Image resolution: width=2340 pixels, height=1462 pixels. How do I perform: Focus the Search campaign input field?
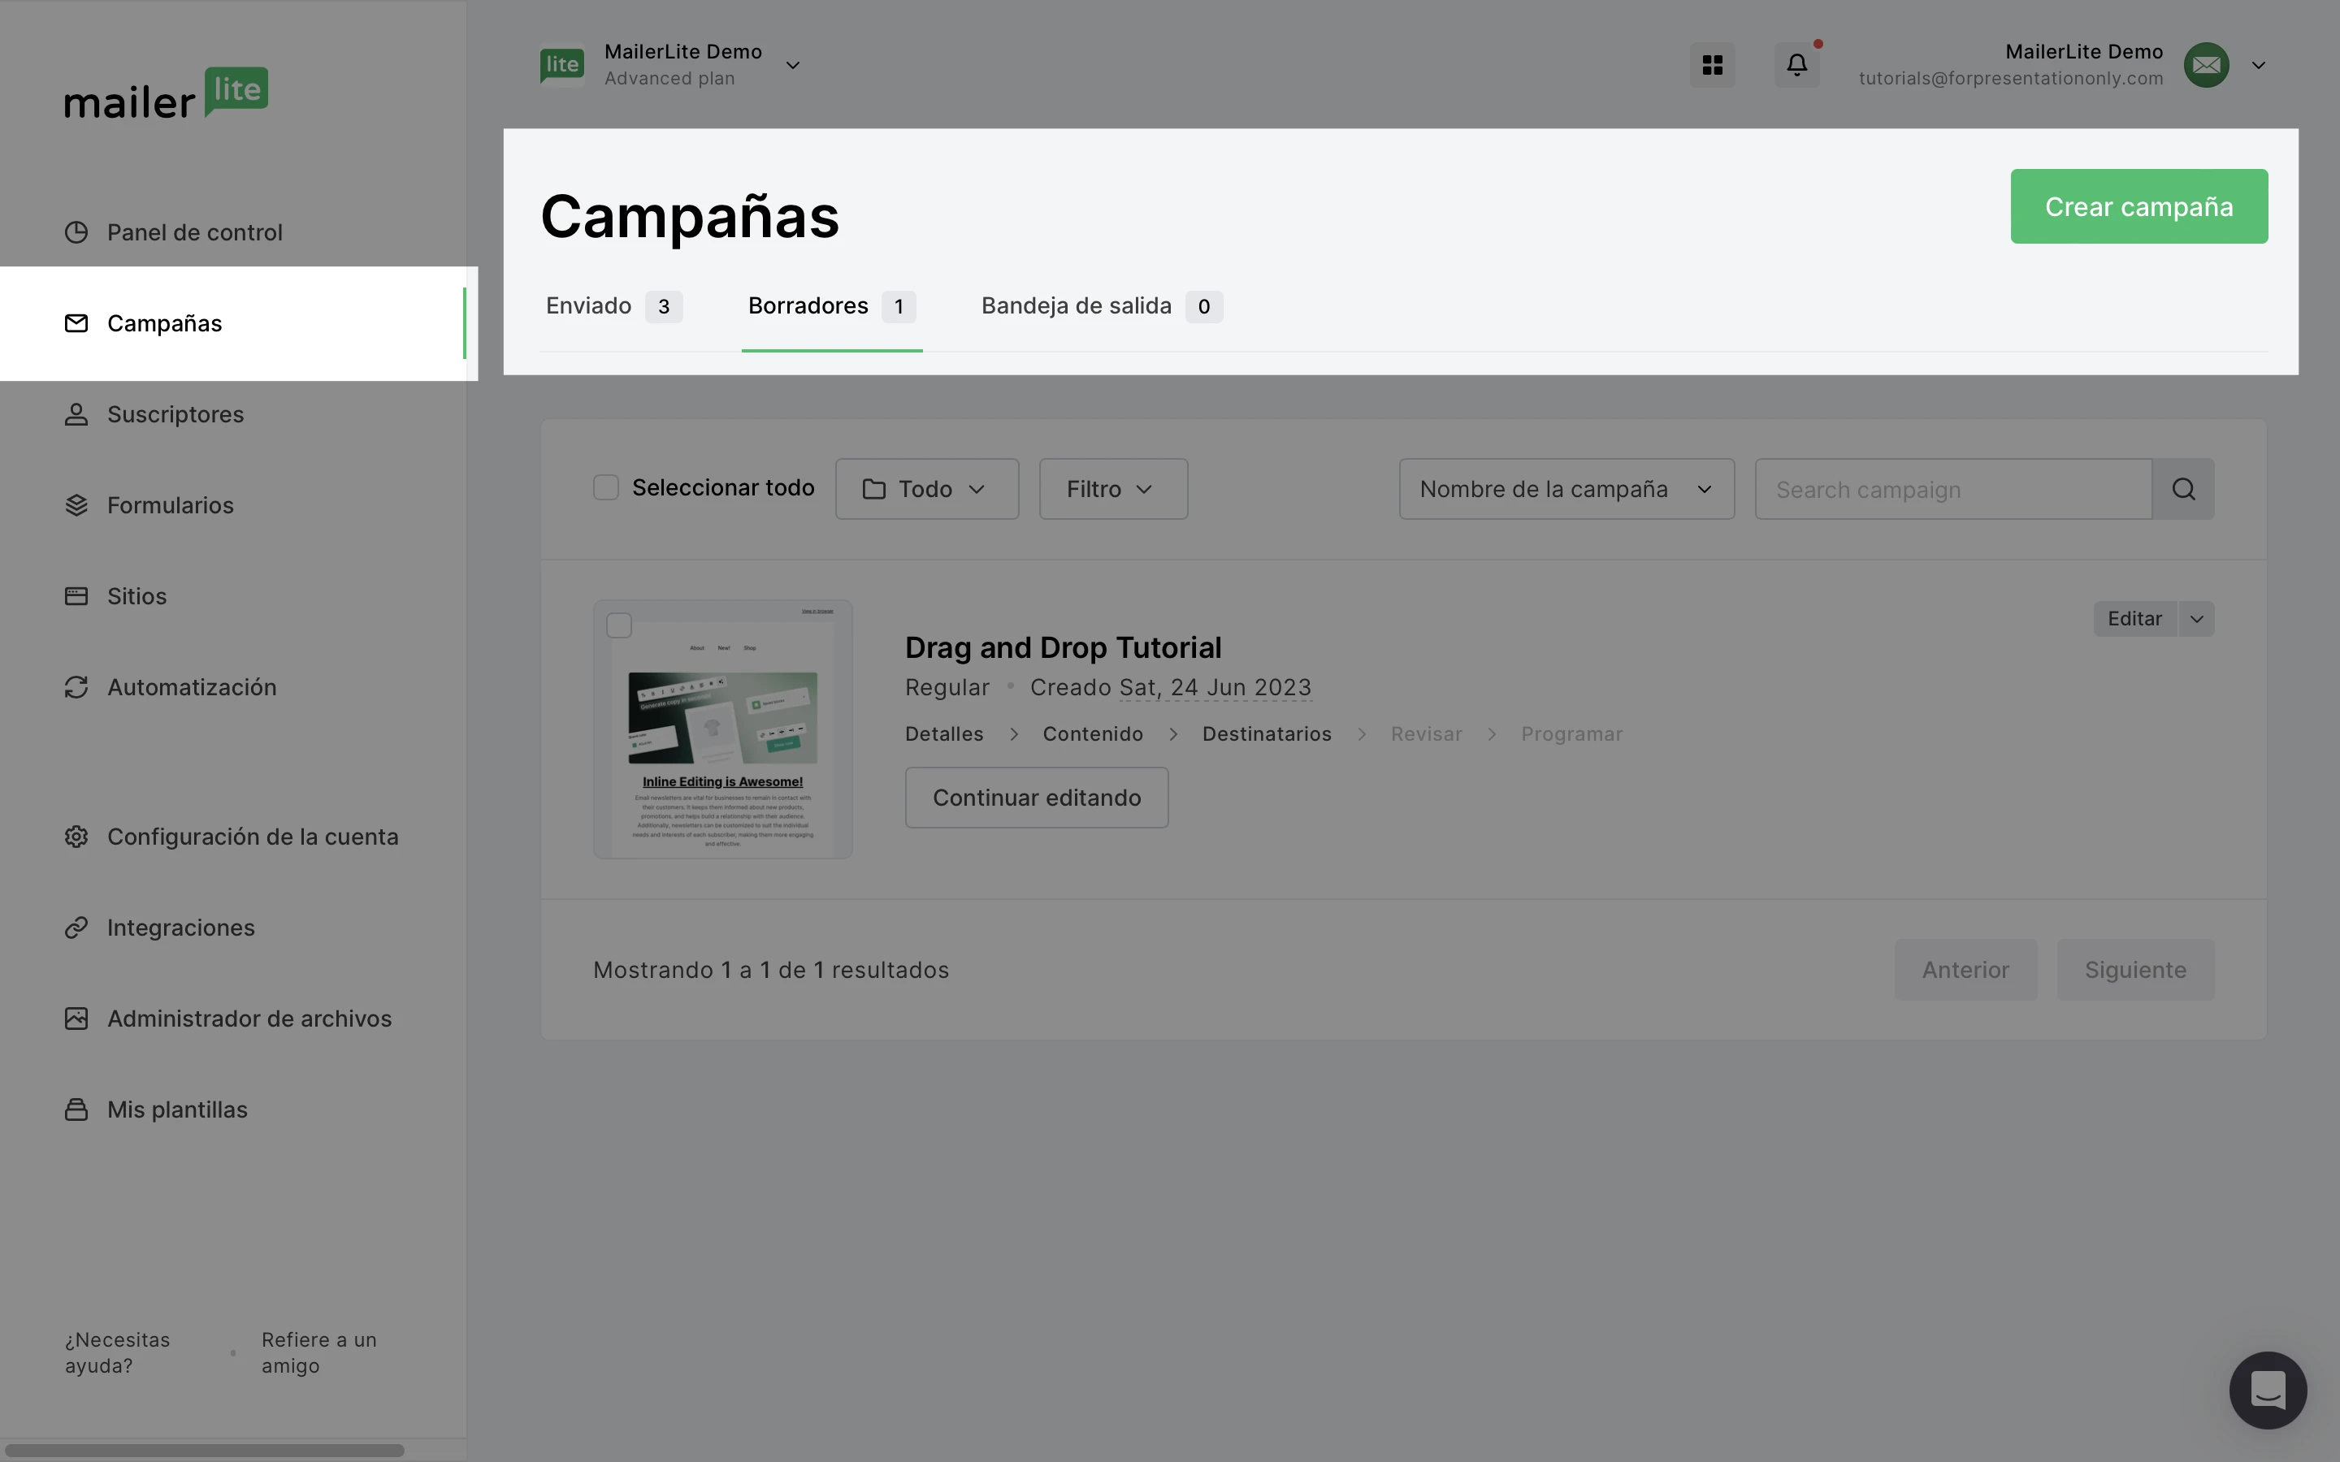(x=1952, y=489)
